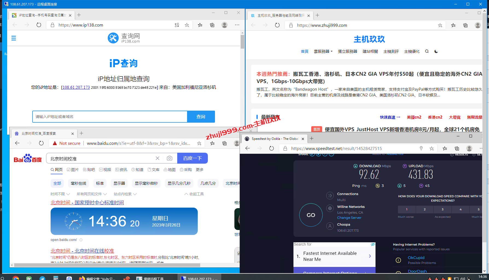Bookmark zhuji999.com with star icon

[x=440, y=25]
